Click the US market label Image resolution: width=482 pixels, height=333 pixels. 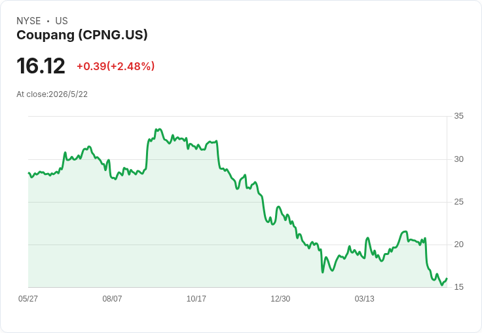point(62,21)
